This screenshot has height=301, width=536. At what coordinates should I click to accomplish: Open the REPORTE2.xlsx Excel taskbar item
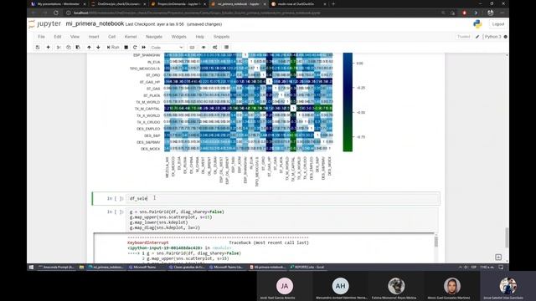pos(307,268)
